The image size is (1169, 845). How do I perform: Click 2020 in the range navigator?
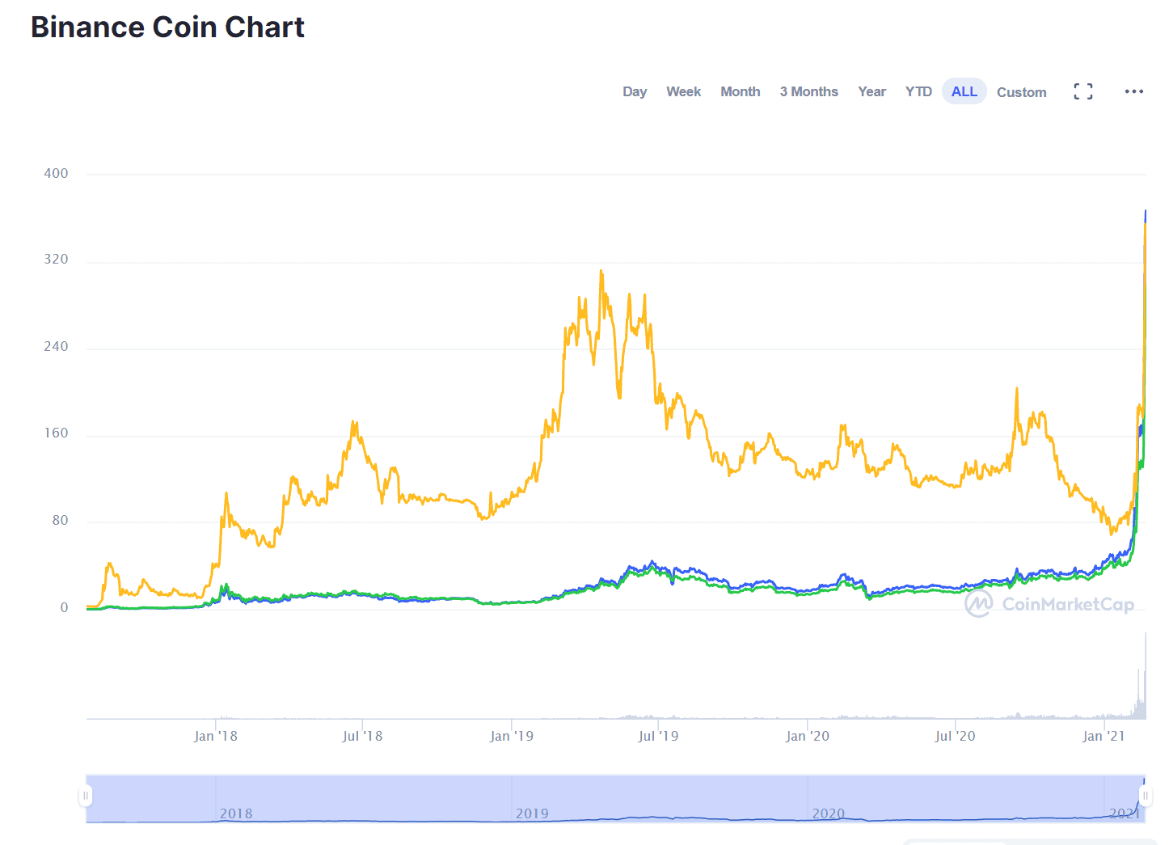tap(828, 813)
